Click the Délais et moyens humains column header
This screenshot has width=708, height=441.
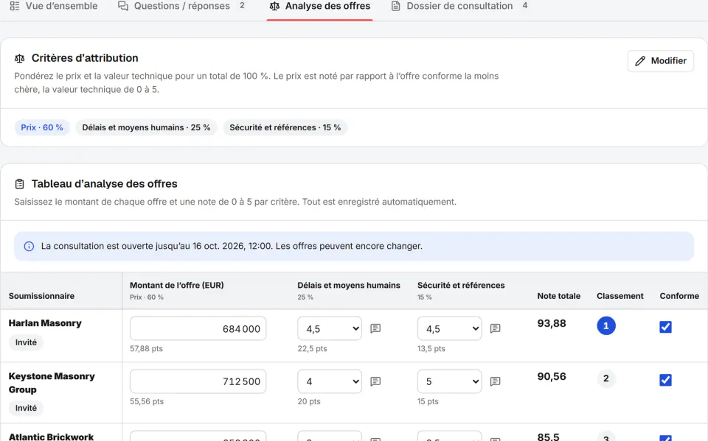(x=349, y=285)
